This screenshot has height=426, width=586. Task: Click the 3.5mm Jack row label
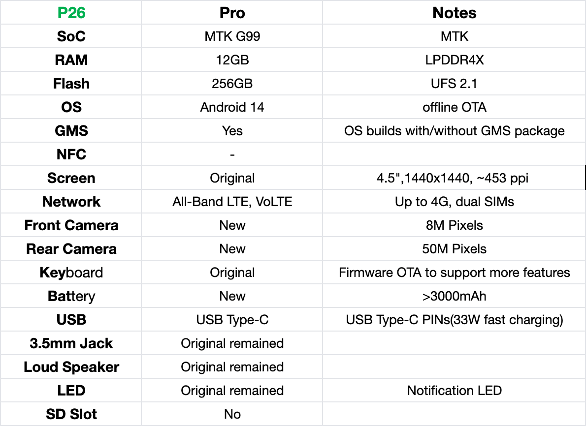[71, 343]
